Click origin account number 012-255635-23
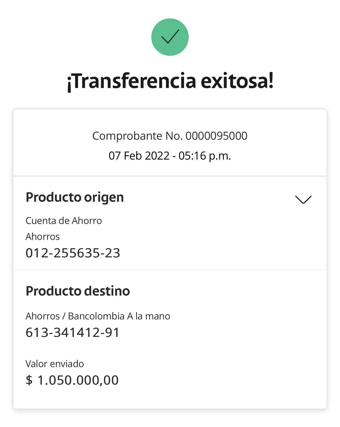This screenshot has width=340, height=427. pyautogui.click(x=73, y=253)
